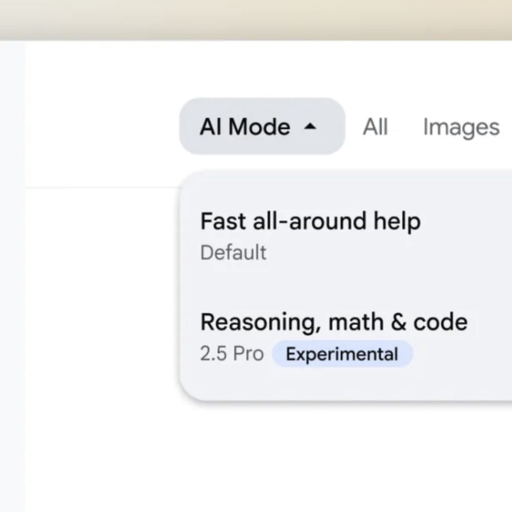This screenshot has width=512, height=512.
Task: Click the 2.5 Pro model label
Action: pos(232,354)
